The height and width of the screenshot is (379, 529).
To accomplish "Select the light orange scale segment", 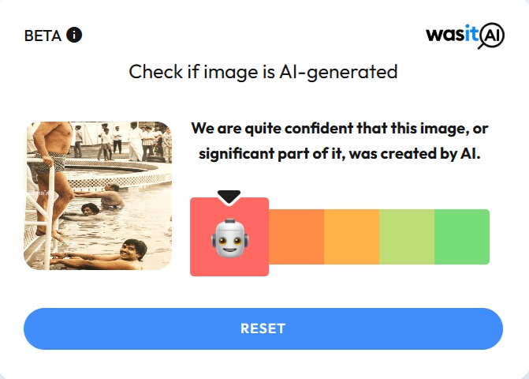I will pyautogui.click(x=352, y=237).
